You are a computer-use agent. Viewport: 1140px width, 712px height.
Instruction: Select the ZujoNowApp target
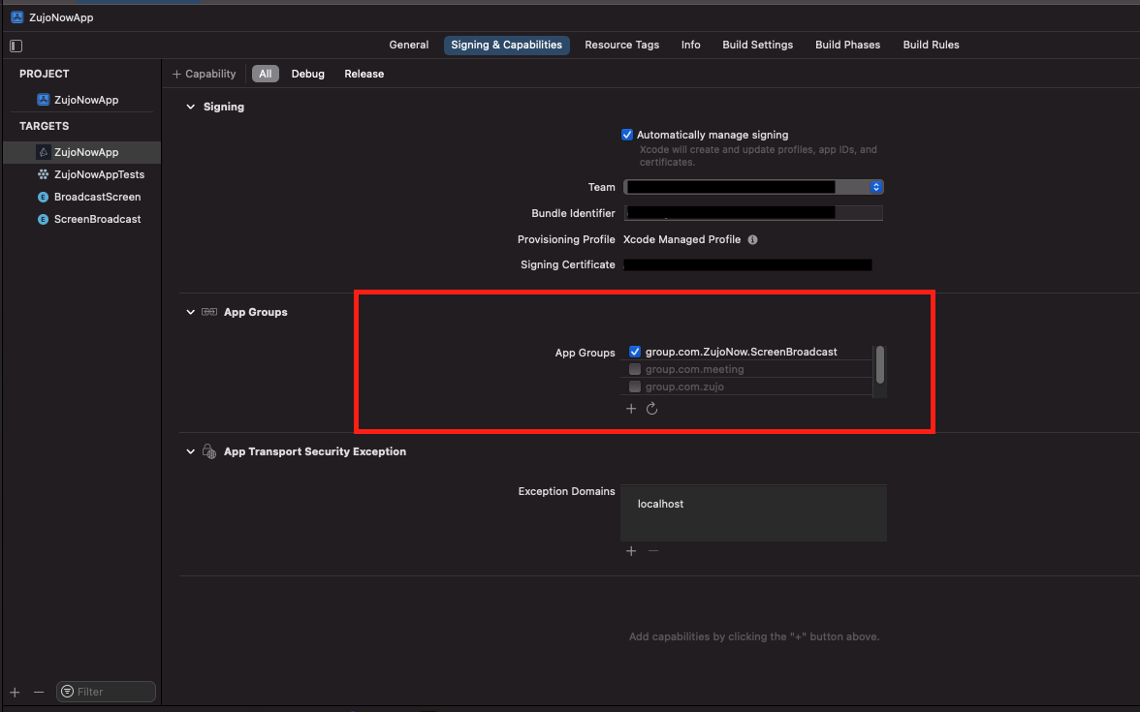point(82,152)
